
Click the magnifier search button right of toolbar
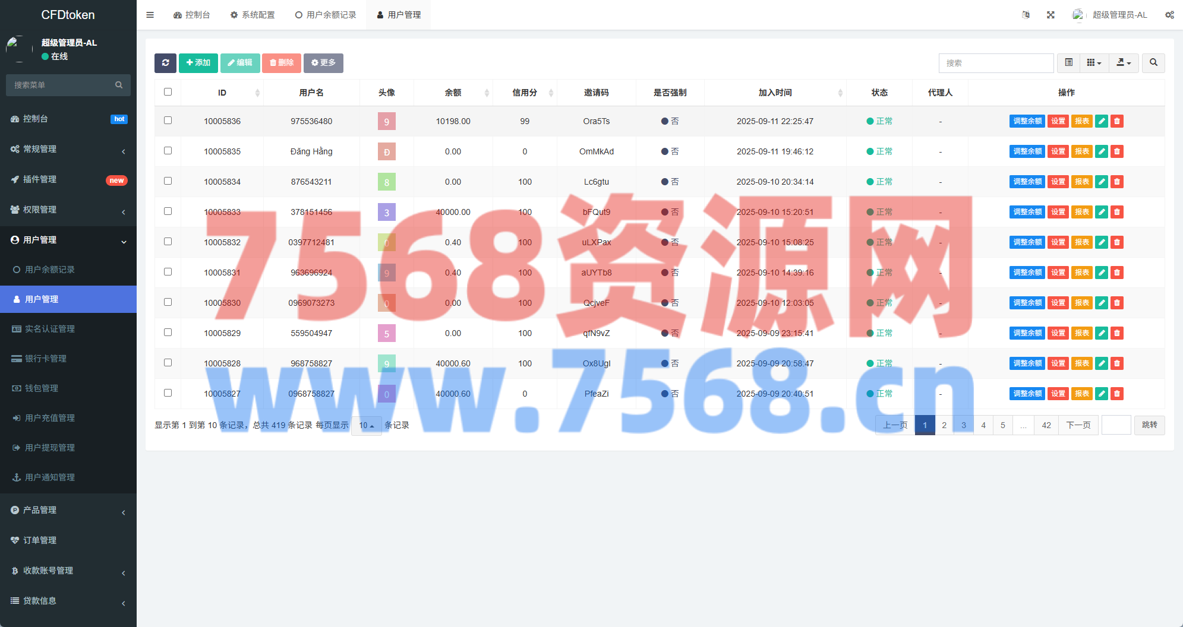1153,63
